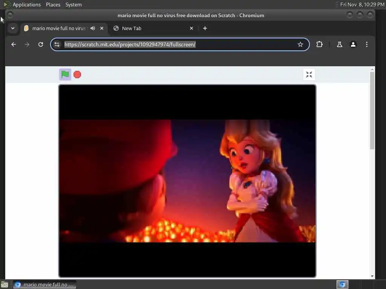Open site information for scratch.mit.edu
This screenshot has width=386, height=289.
(57, 44)
